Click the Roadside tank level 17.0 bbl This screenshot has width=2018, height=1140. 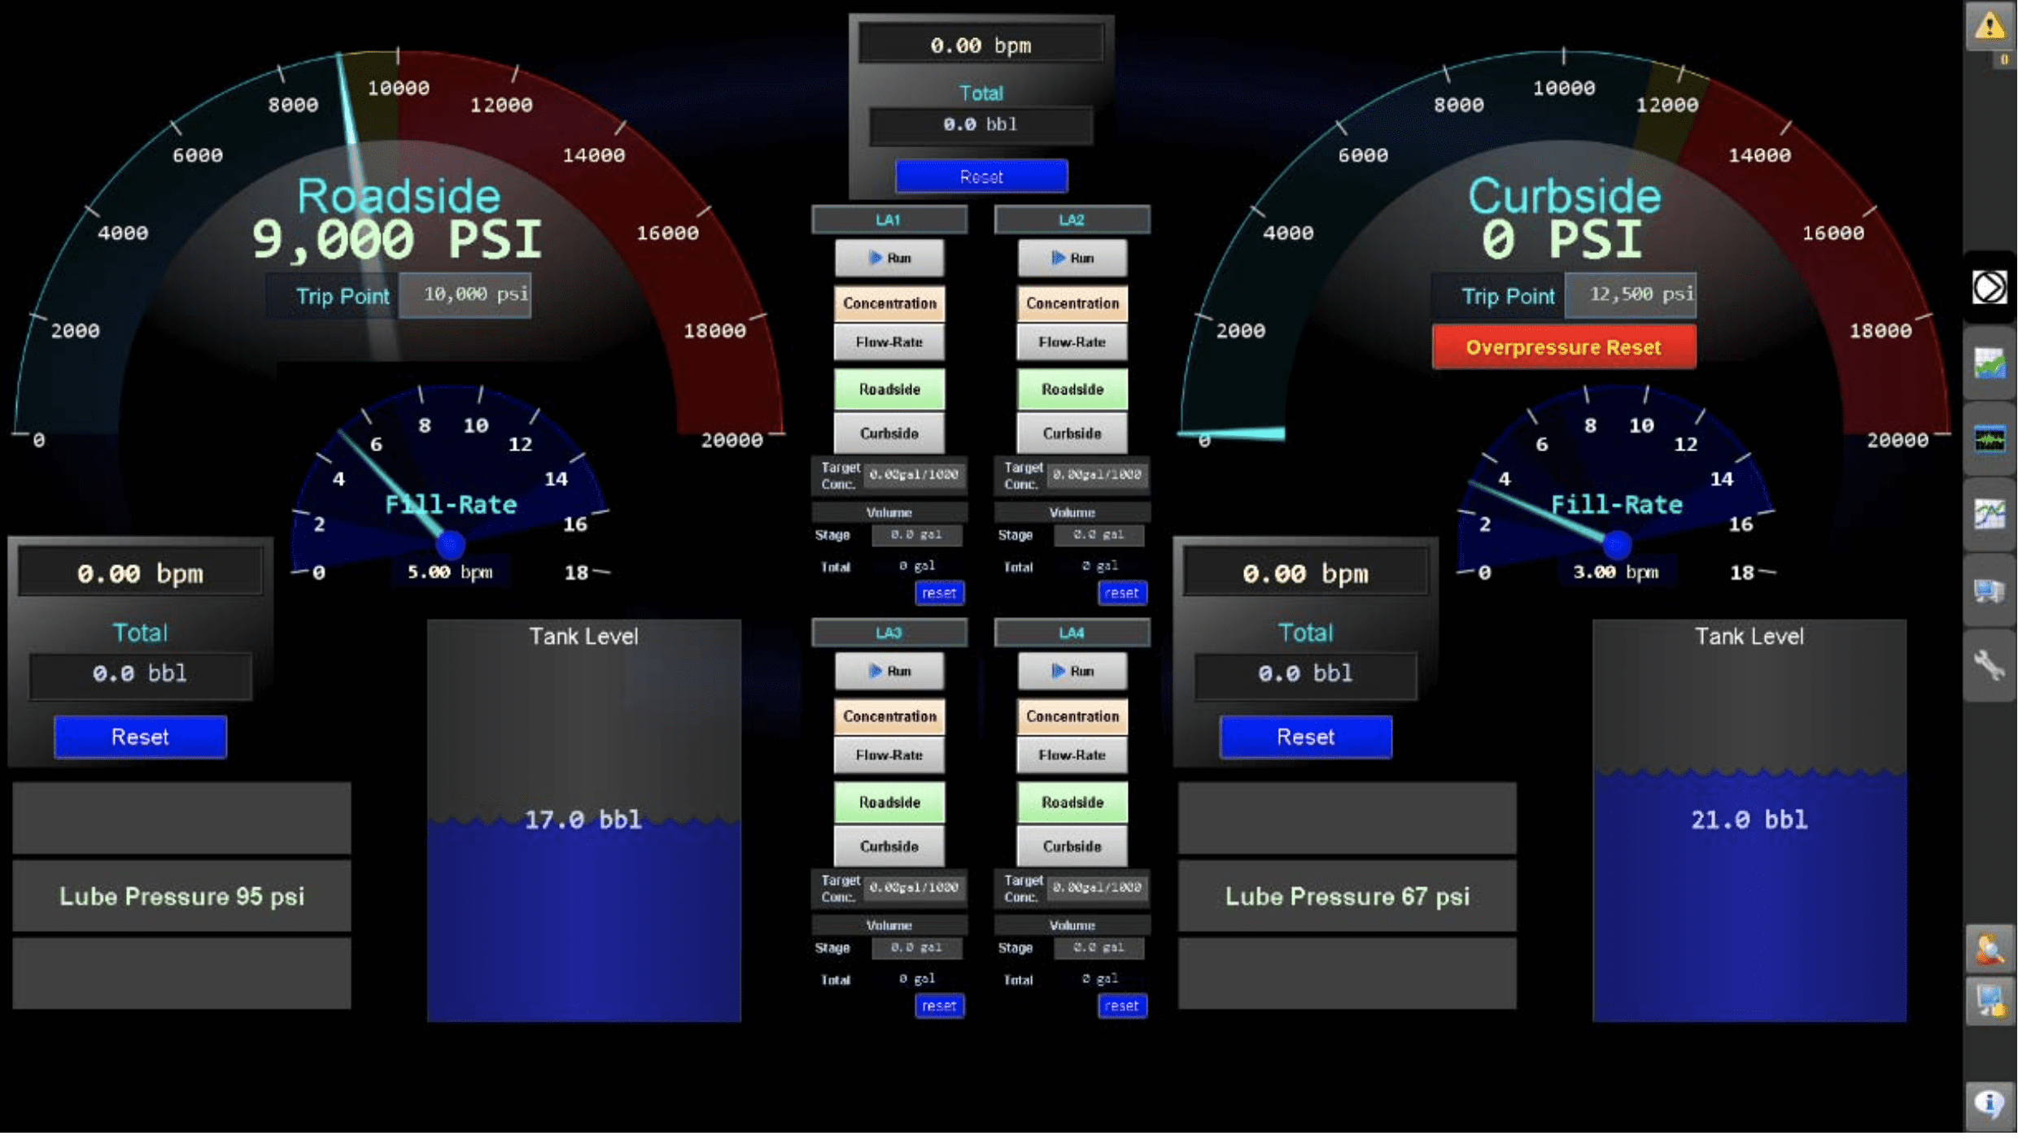[x=583, y=820]
